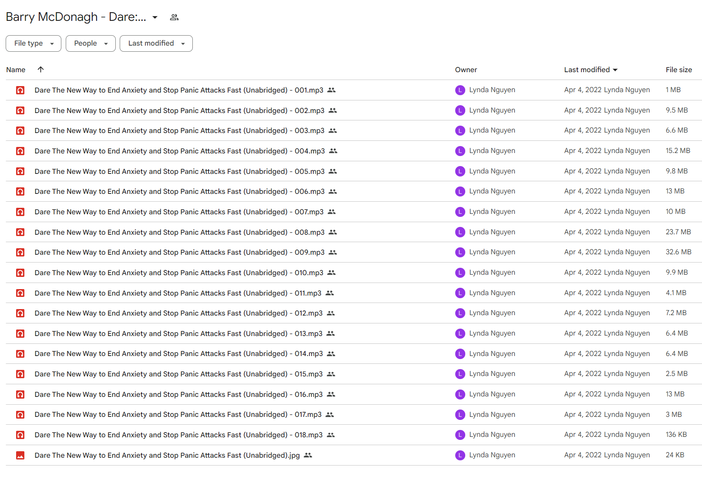Open the file ending in 003.mp3
Viewport: 702px width, 496px height.
tap(179, 130)
